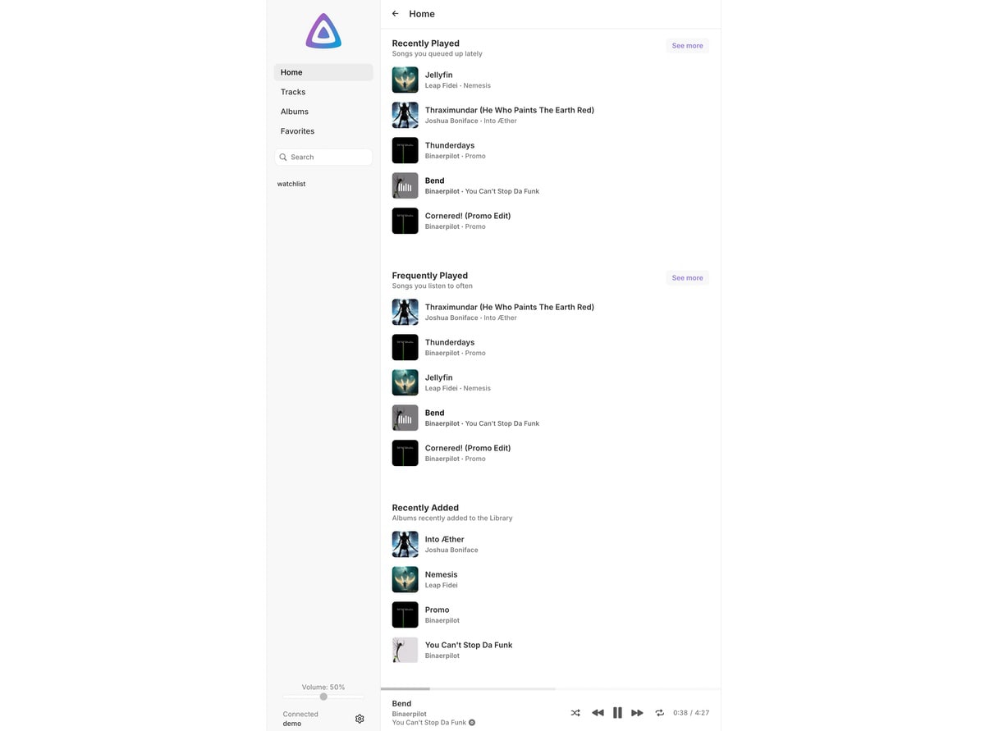This screenshot has width=985, height=731.
Task: Pause the currently playing song
Action: pyautogui.click(x=617, y=713)
